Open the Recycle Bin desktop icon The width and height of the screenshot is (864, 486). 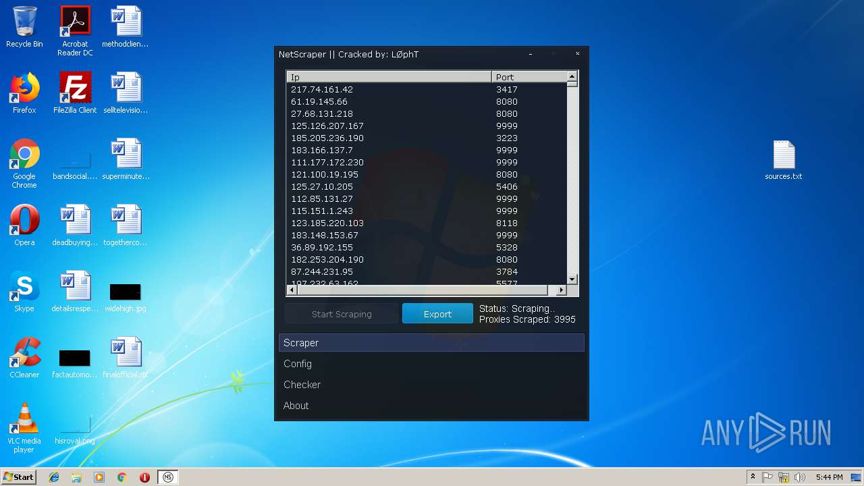[x=24, y=27]
